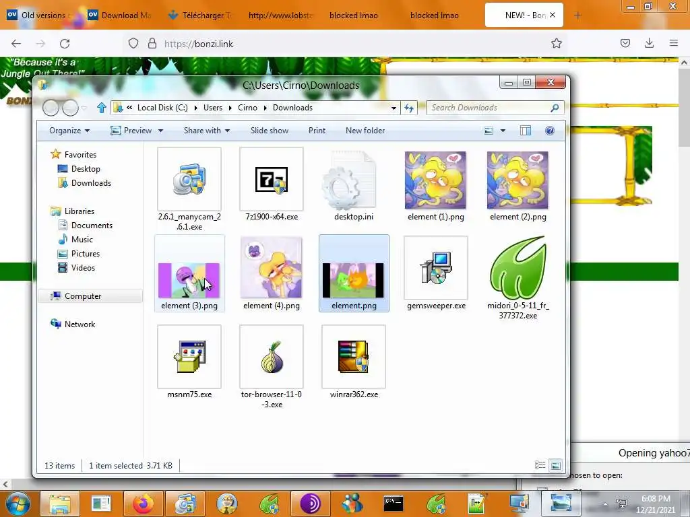Start the Slide show
The height and width of the screenshot is (517, 690).
pos(270,131)
